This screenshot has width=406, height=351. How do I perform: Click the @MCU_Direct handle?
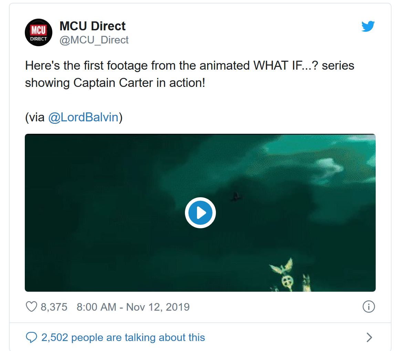click(94, 40)
